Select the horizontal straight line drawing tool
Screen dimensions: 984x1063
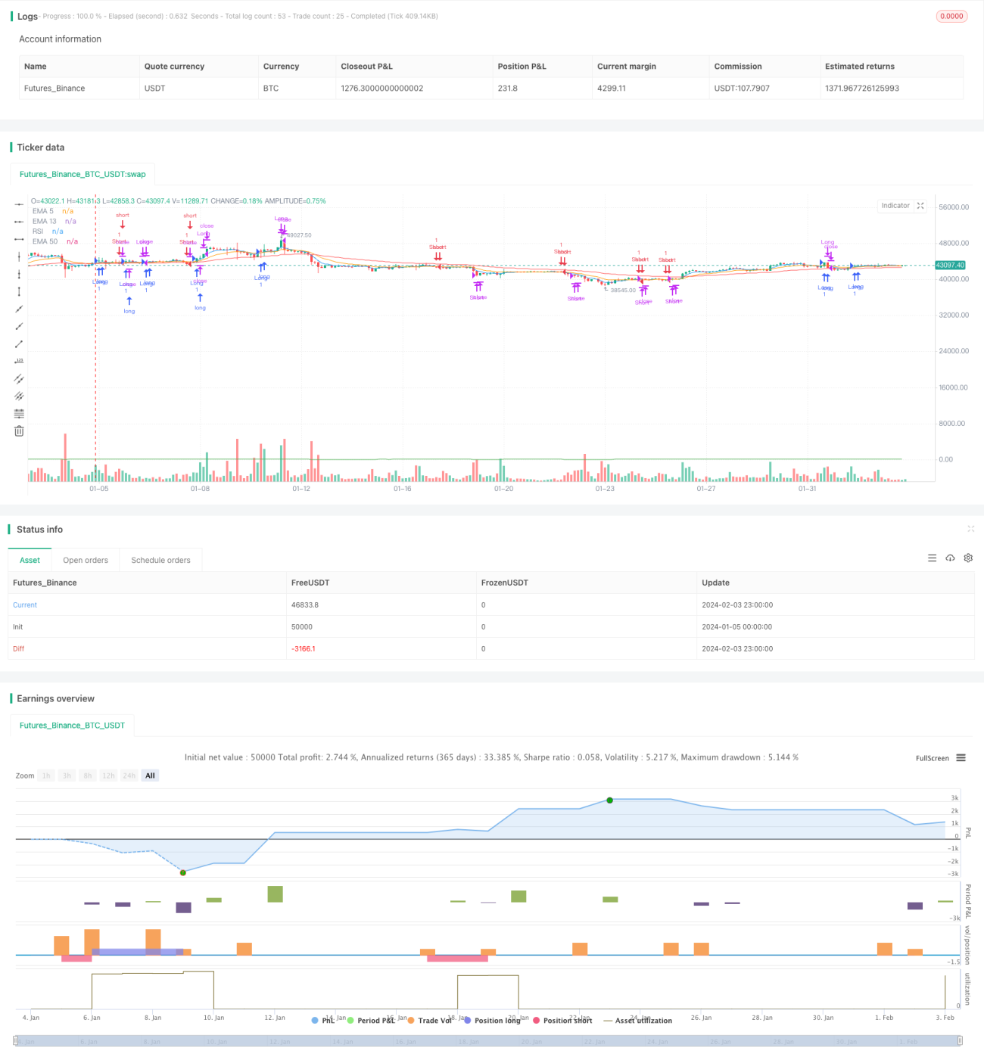point(19,204)
